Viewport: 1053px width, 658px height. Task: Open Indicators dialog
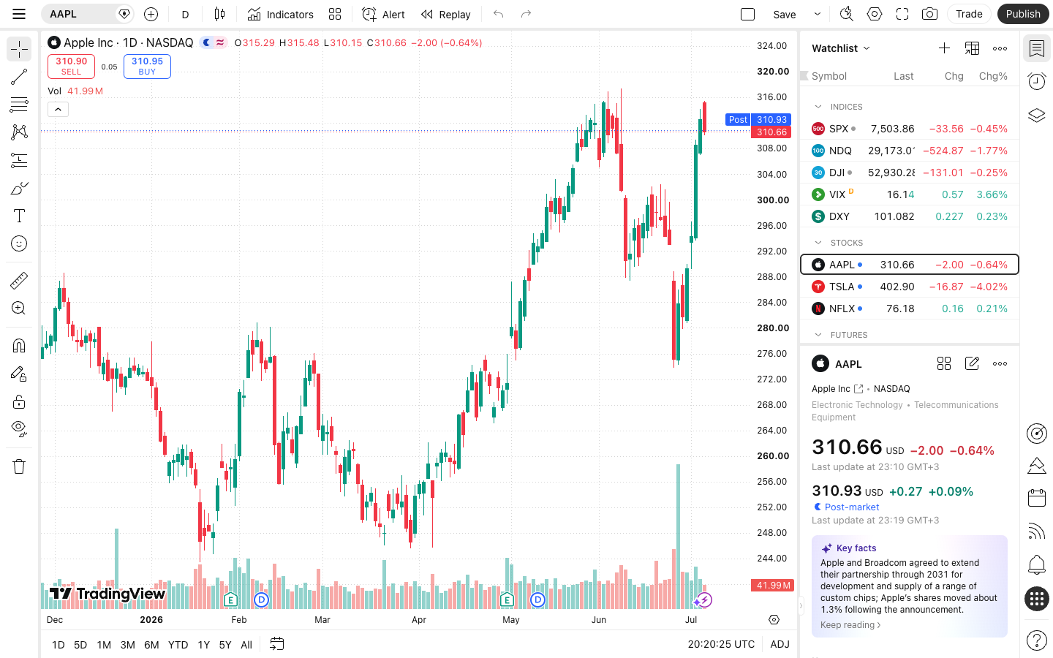pos(280,14)
